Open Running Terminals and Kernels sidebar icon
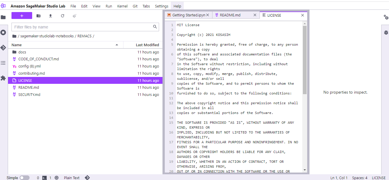This screenshot has width=389, height=180. [3, 32]
